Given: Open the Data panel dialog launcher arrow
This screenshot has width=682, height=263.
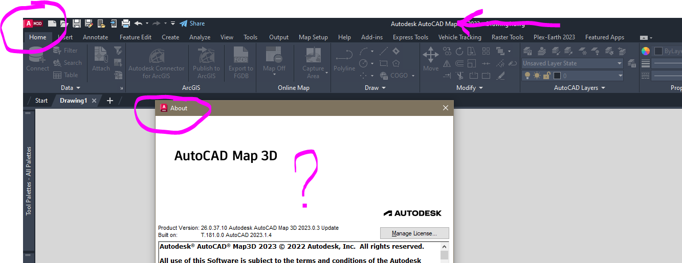Looking at the screenshot, I should [122, 88].
